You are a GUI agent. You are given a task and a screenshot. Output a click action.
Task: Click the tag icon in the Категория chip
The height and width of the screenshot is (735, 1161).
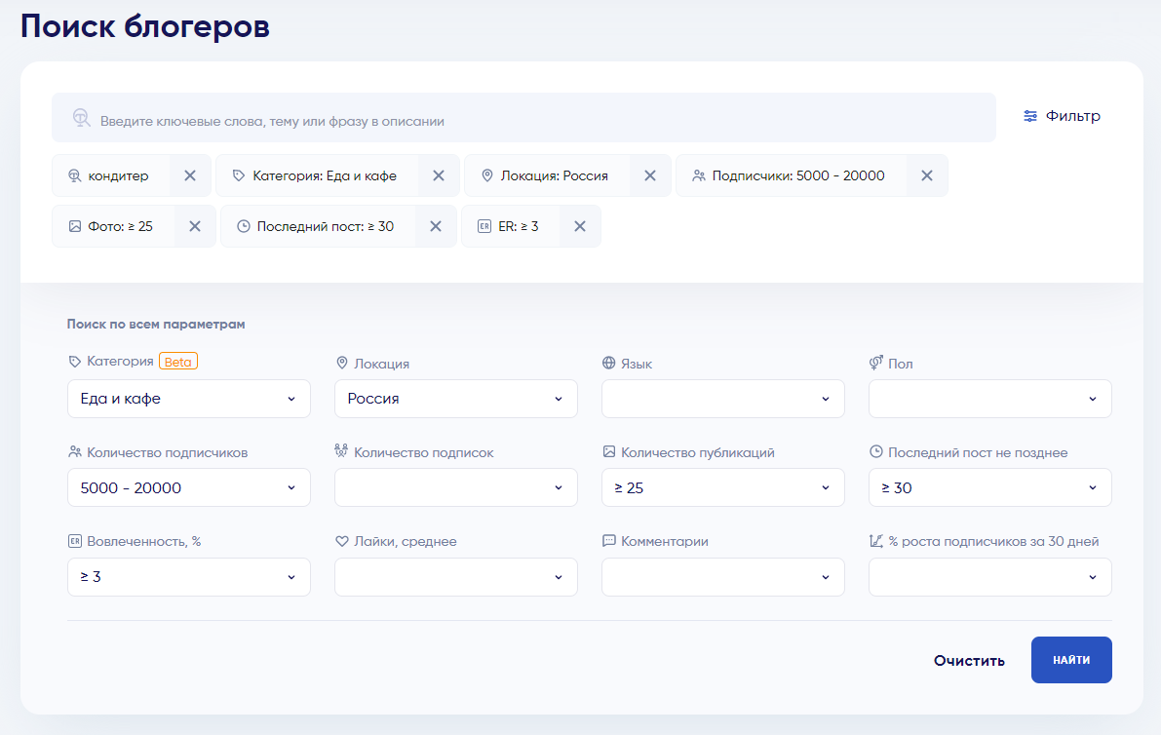[239, 175]
